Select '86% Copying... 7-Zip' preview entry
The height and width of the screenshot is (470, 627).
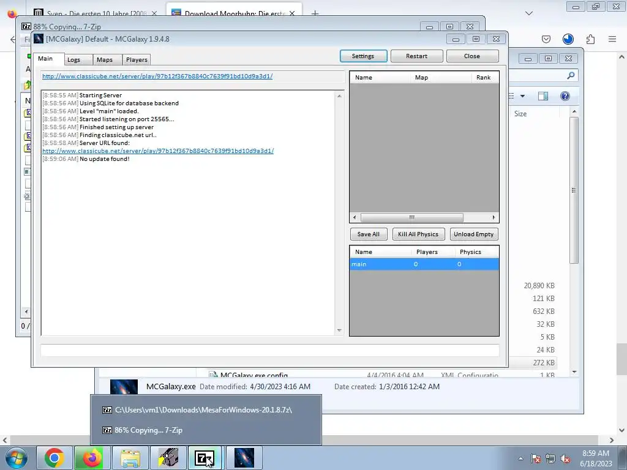tap(206, 430)
